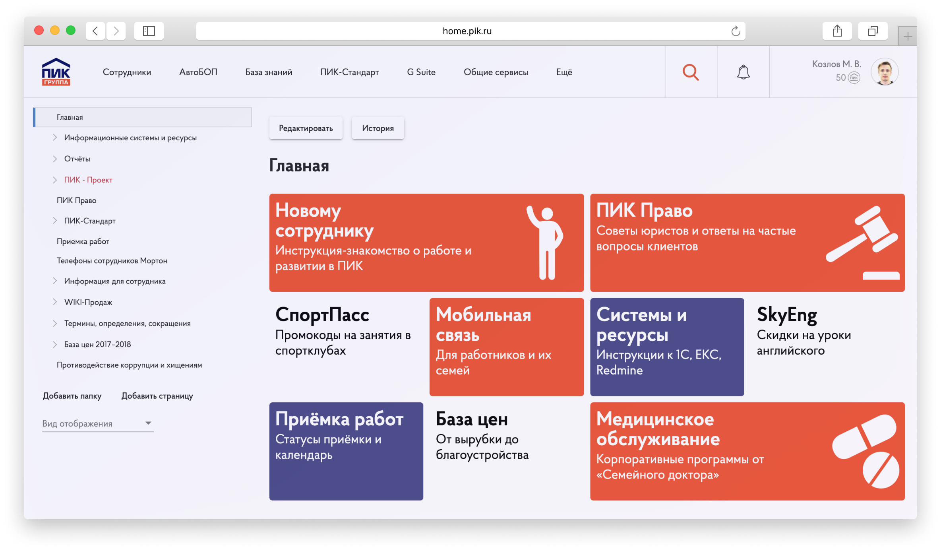Expand the WIKI-Продаж chevron
This screenshot has height=551, width=941.
tap(55, 302)
